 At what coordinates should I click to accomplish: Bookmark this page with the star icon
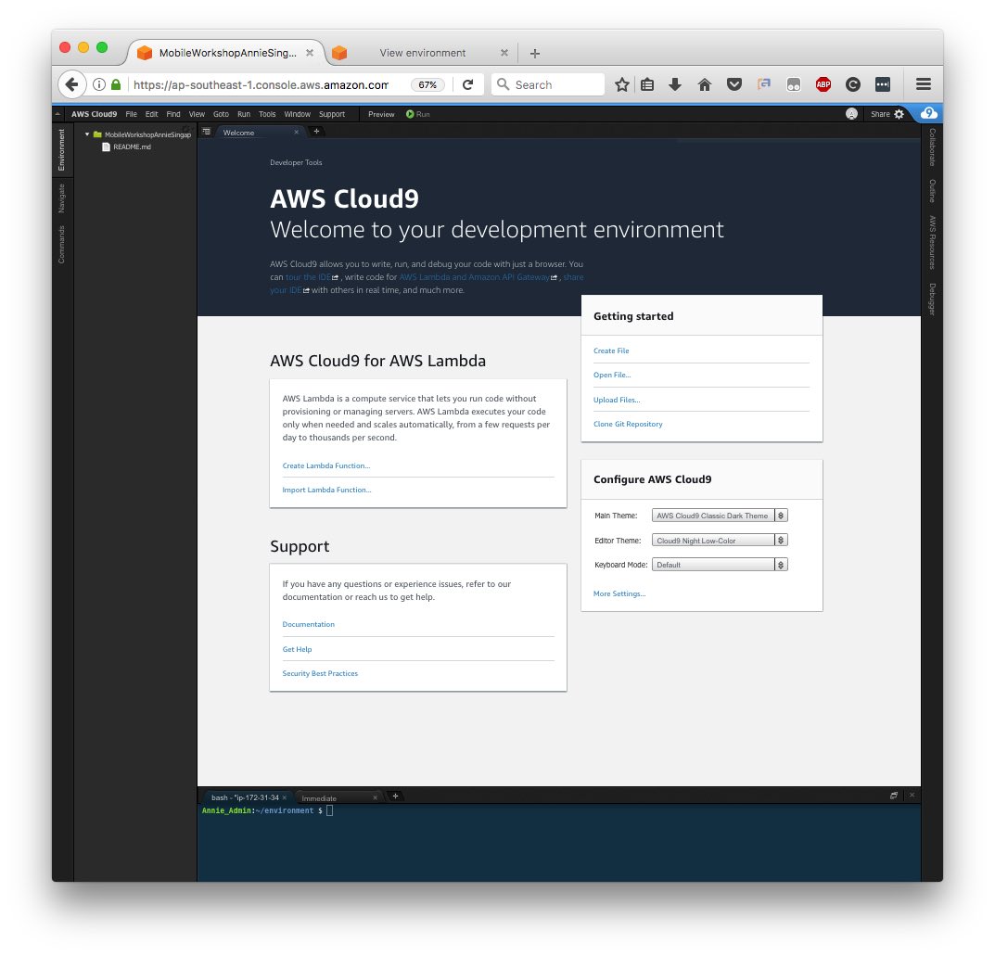coord(622,84)
